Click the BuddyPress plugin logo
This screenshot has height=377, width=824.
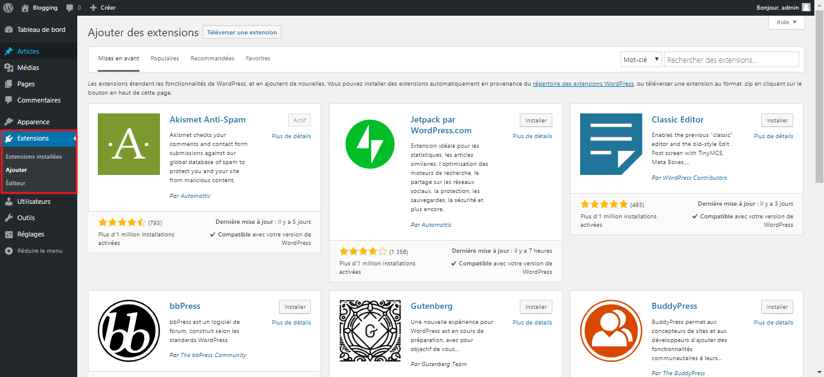coord(611,331)
